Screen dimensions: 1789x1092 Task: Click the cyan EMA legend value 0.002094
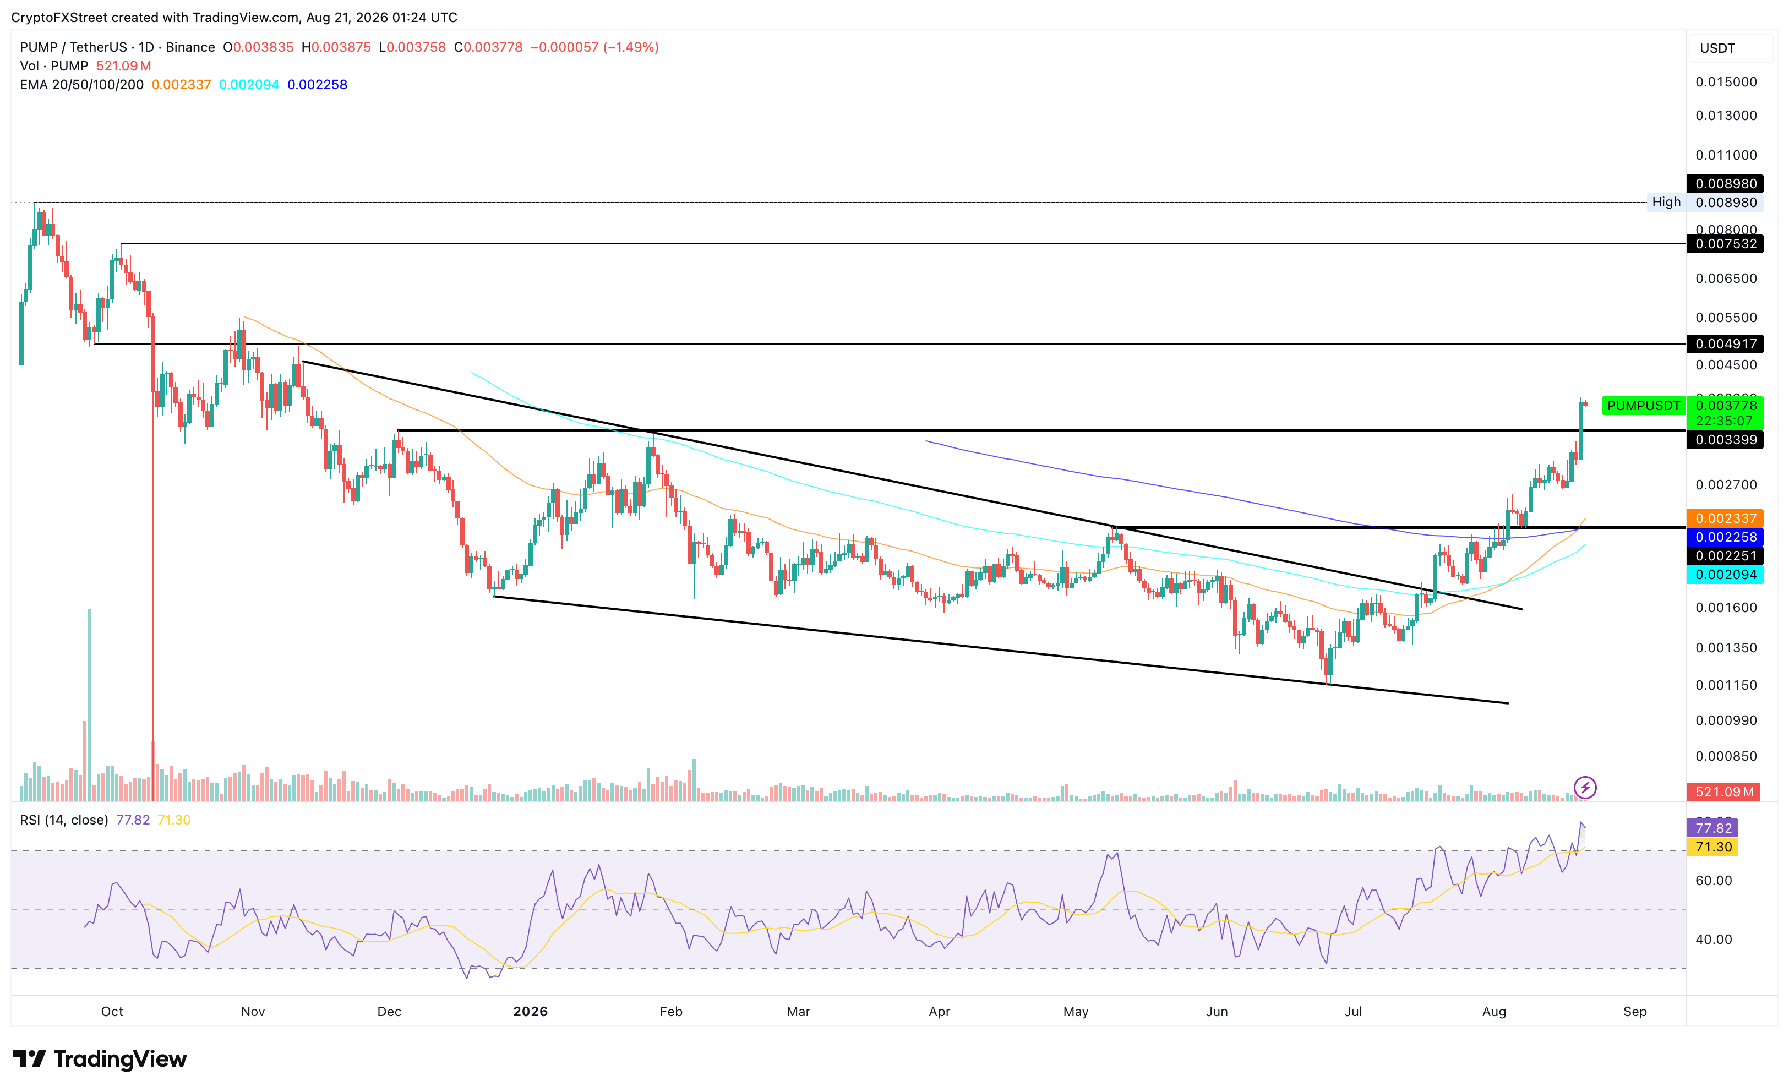pyautogui.click(x=249, y=85)
